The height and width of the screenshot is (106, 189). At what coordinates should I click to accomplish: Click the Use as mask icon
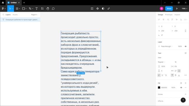click(x=103, y=9)
